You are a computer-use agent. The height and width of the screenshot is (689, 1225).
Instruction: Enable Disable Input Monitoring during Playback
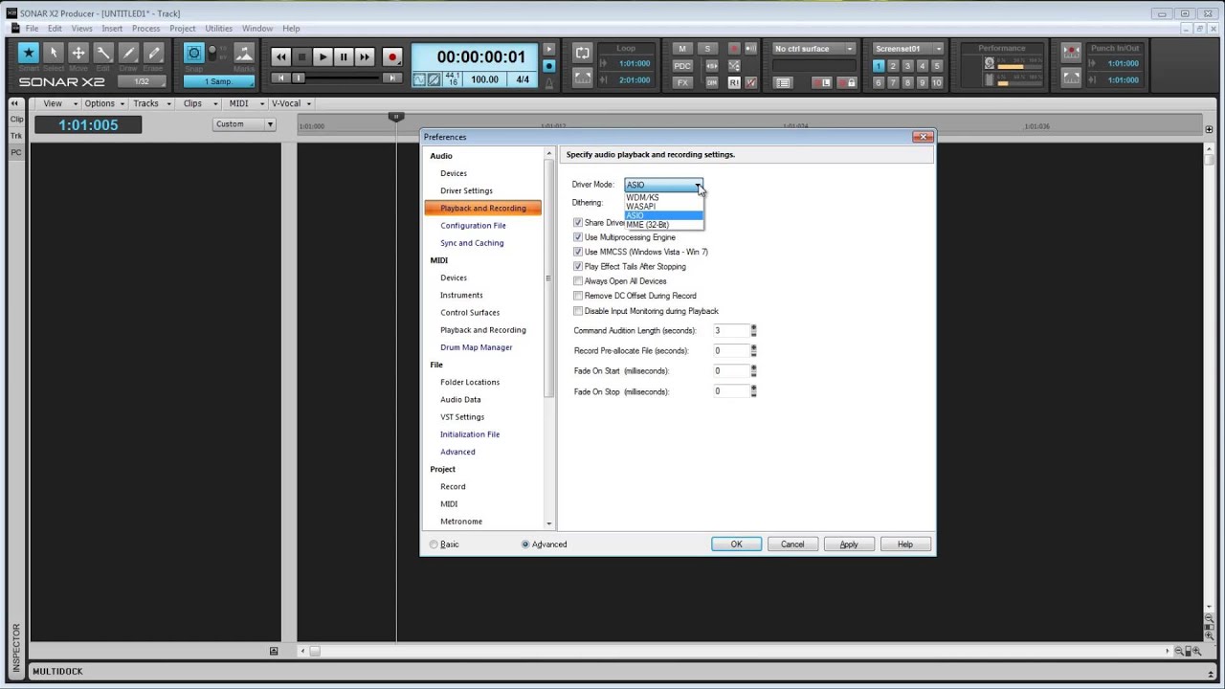tap(578, 311)
